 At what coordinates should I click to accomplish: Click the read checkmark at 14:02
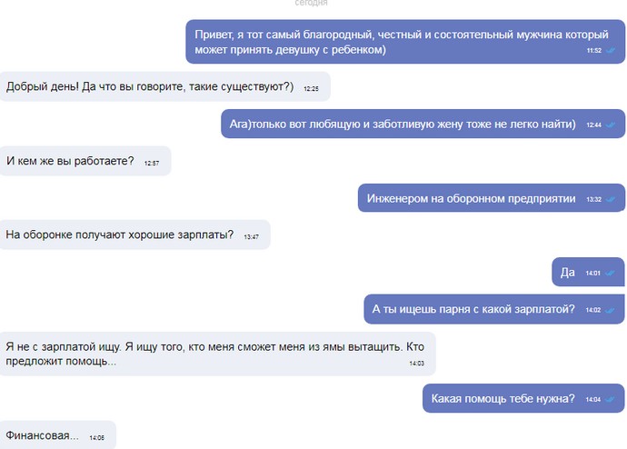610,310
